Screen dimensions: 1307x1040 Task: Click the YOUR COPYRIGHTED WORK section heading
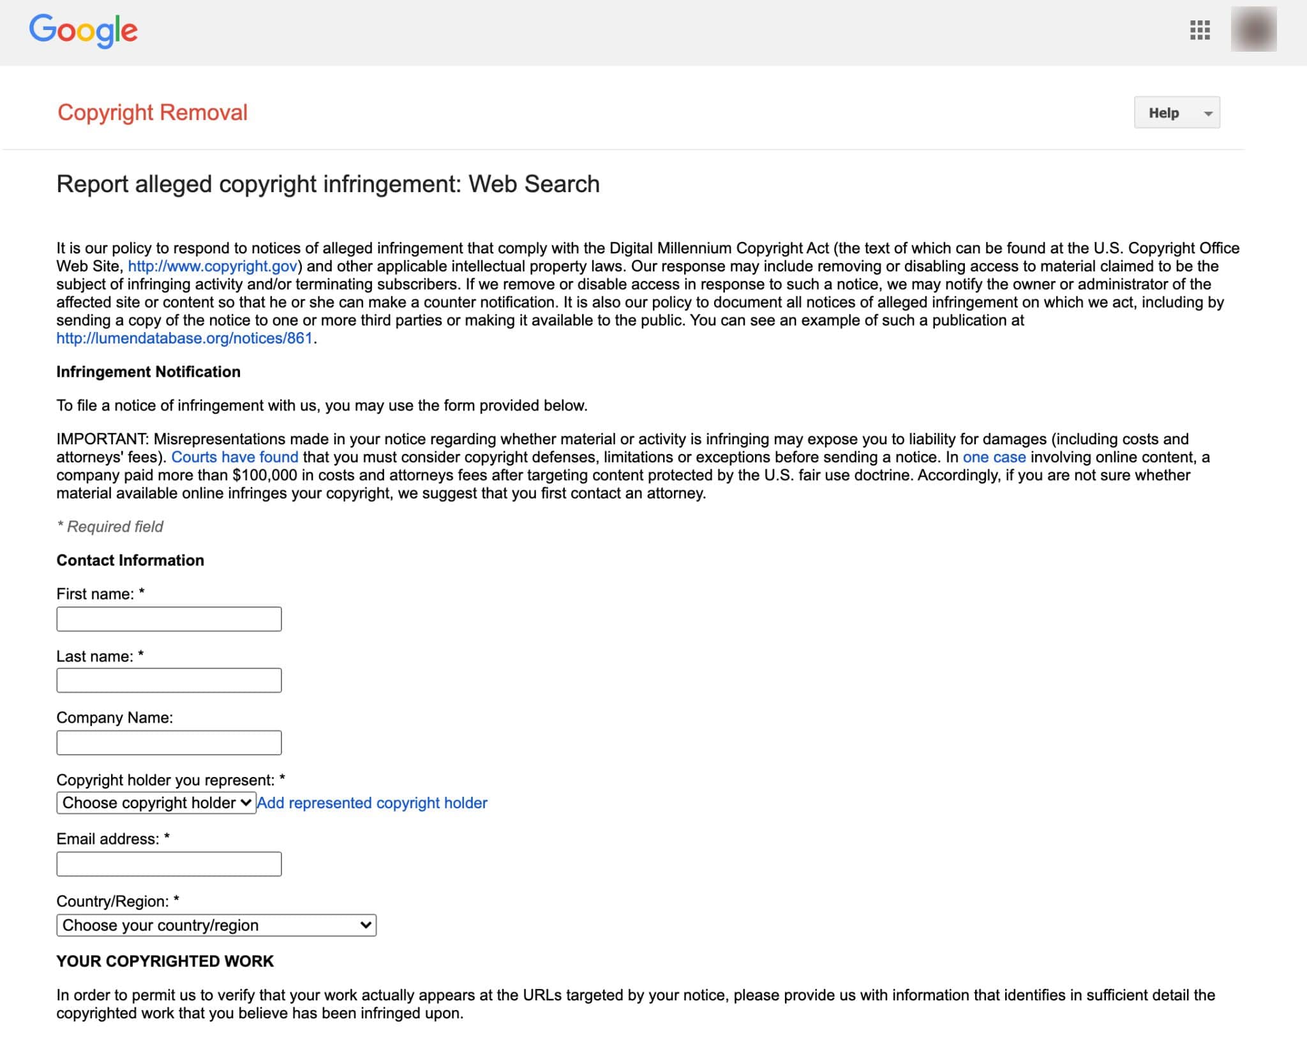165,960
